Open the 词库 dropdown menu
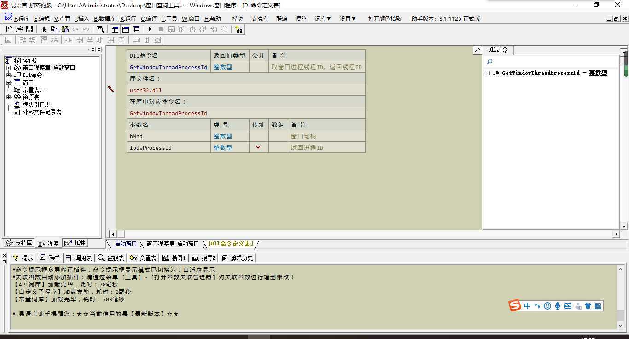Viewport: 629px width, 339px height. (x=323, y=18)
